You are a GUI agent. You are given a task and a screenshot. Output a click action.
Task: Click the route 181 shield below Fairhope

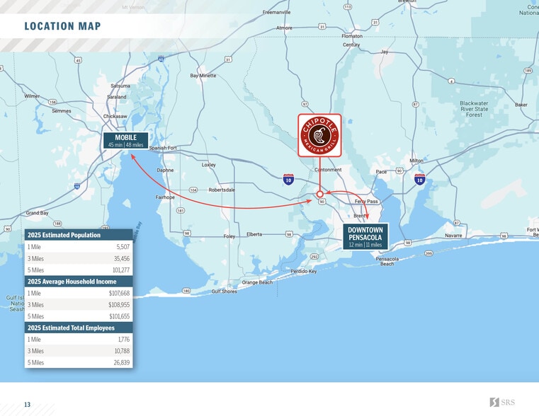coord(181,211)
